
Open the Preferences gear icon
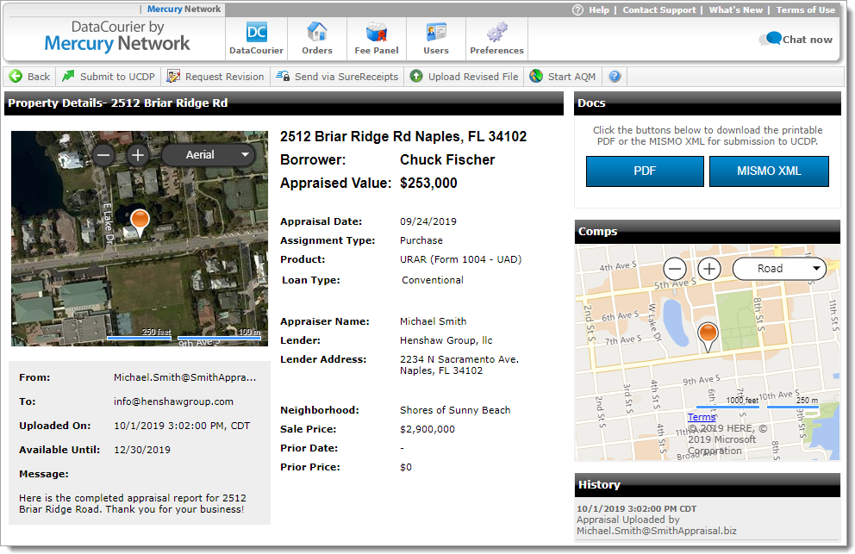[x=496, y=34]
